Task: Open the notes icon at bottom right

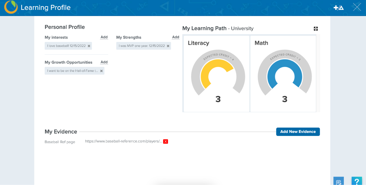Action: click(339, 181)
